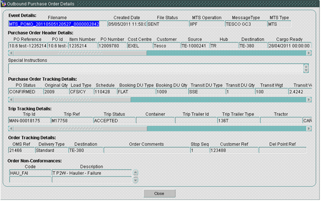Click right arrow of PO Tracking scrollbar
Screen dimensions: 322x201
309,100
